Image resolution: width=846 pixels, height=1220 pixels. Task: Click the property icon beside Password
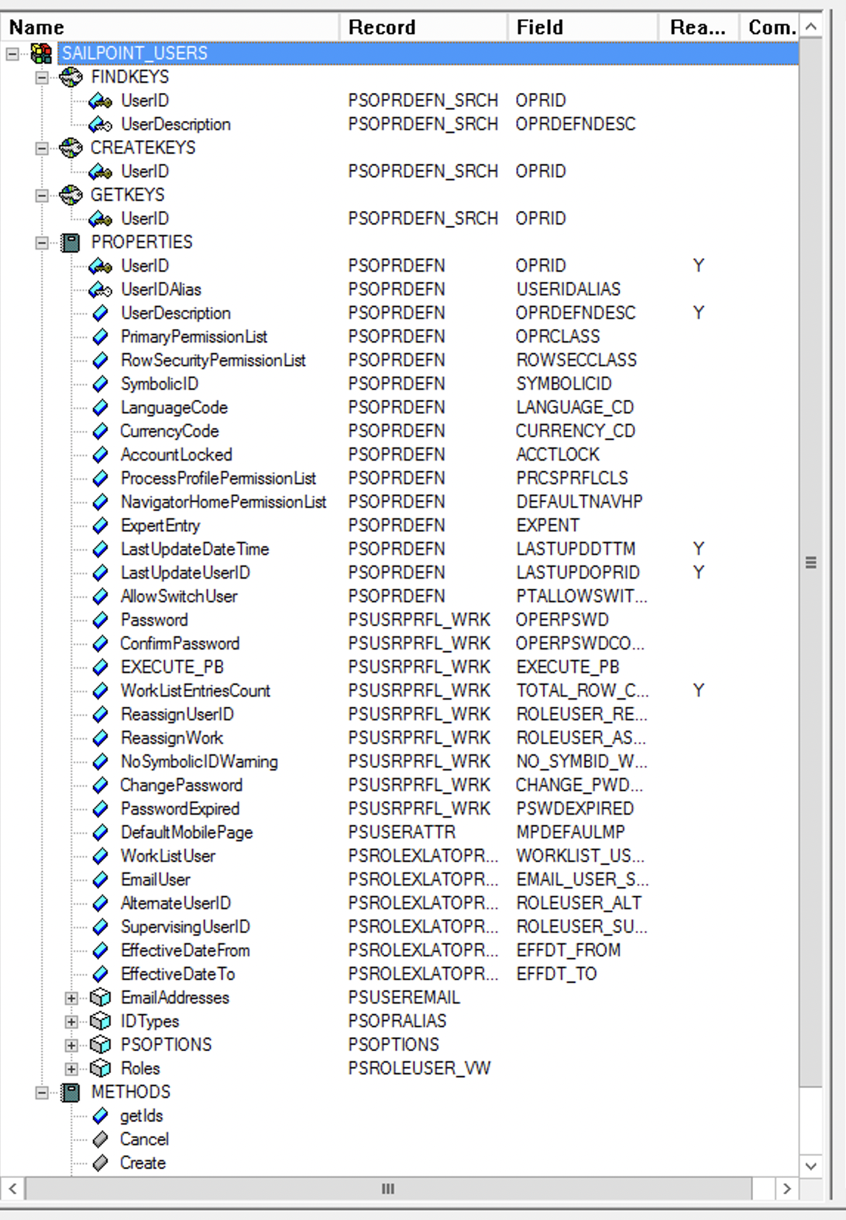tap(100, 620)
